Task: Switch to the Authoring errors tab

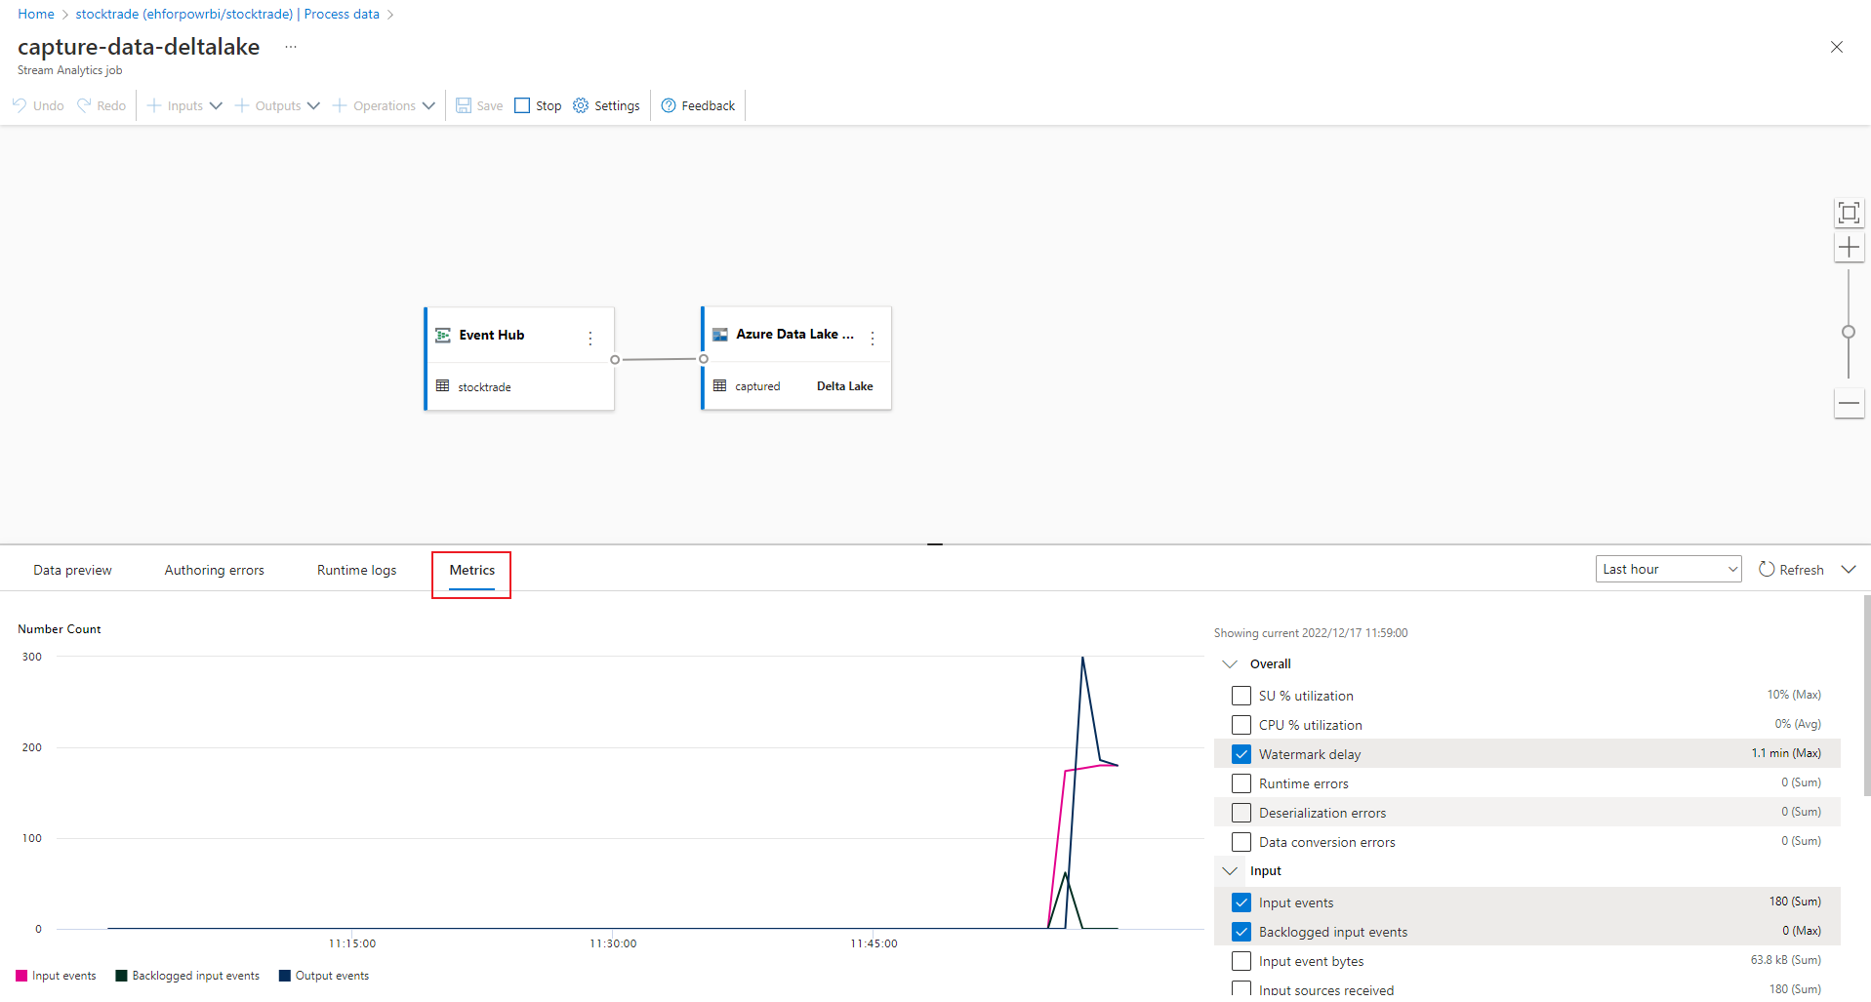Action: pyautogui.click(x=214, y=570)
